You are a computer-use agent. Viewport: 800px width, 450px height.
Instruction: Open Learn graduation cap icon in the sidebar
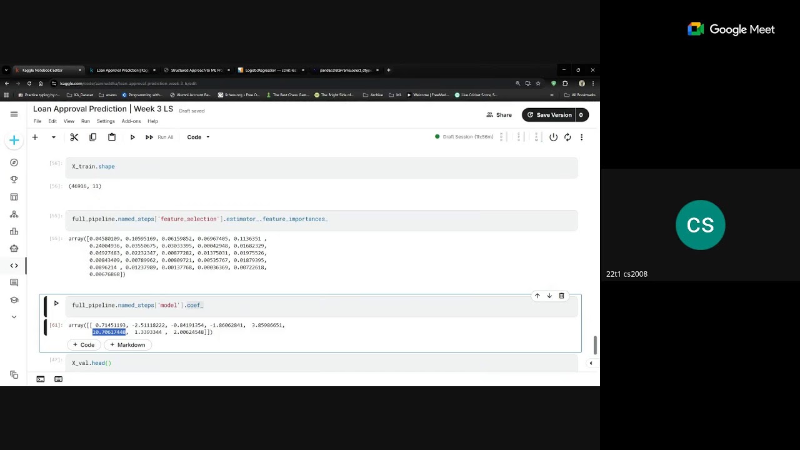14,300
